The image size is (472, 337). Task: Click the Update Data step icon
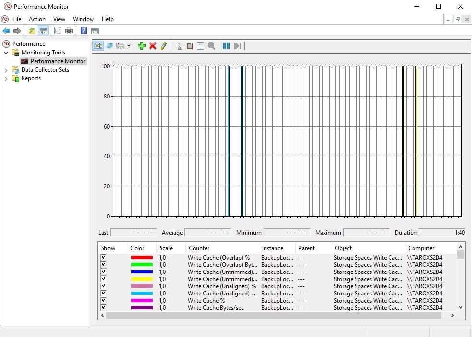point(238,46)
